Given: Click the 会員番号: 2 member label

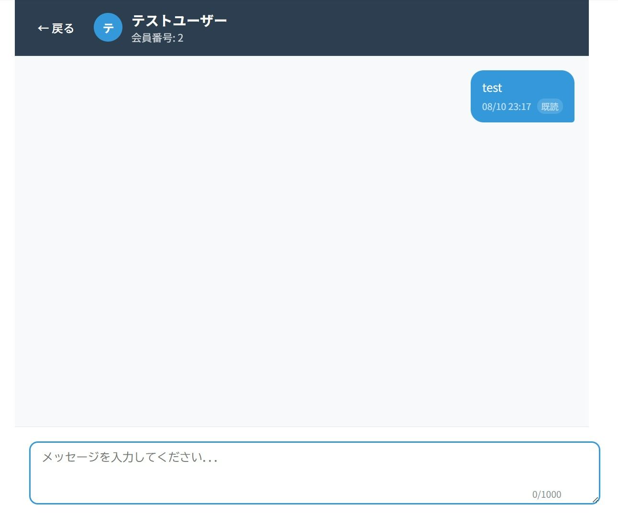Looking at the screenshot, I should click(157, 38).
